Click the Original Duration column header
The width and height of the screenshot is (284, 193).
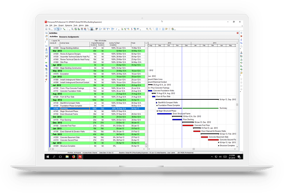[x=93, y=44]
